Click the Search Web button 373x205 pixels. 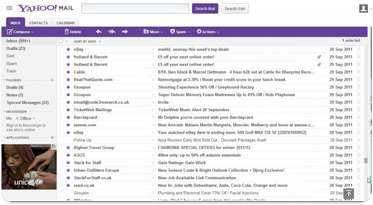(235, 8)
